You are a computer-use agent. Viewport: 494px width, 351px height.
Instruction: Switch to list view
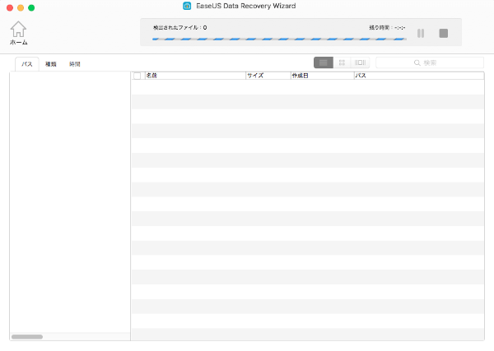324,62
